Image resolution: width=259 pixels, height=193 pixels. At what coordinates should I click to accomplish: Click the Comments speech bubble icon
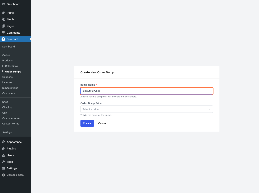pyautogui.click(x=3, y=33)
